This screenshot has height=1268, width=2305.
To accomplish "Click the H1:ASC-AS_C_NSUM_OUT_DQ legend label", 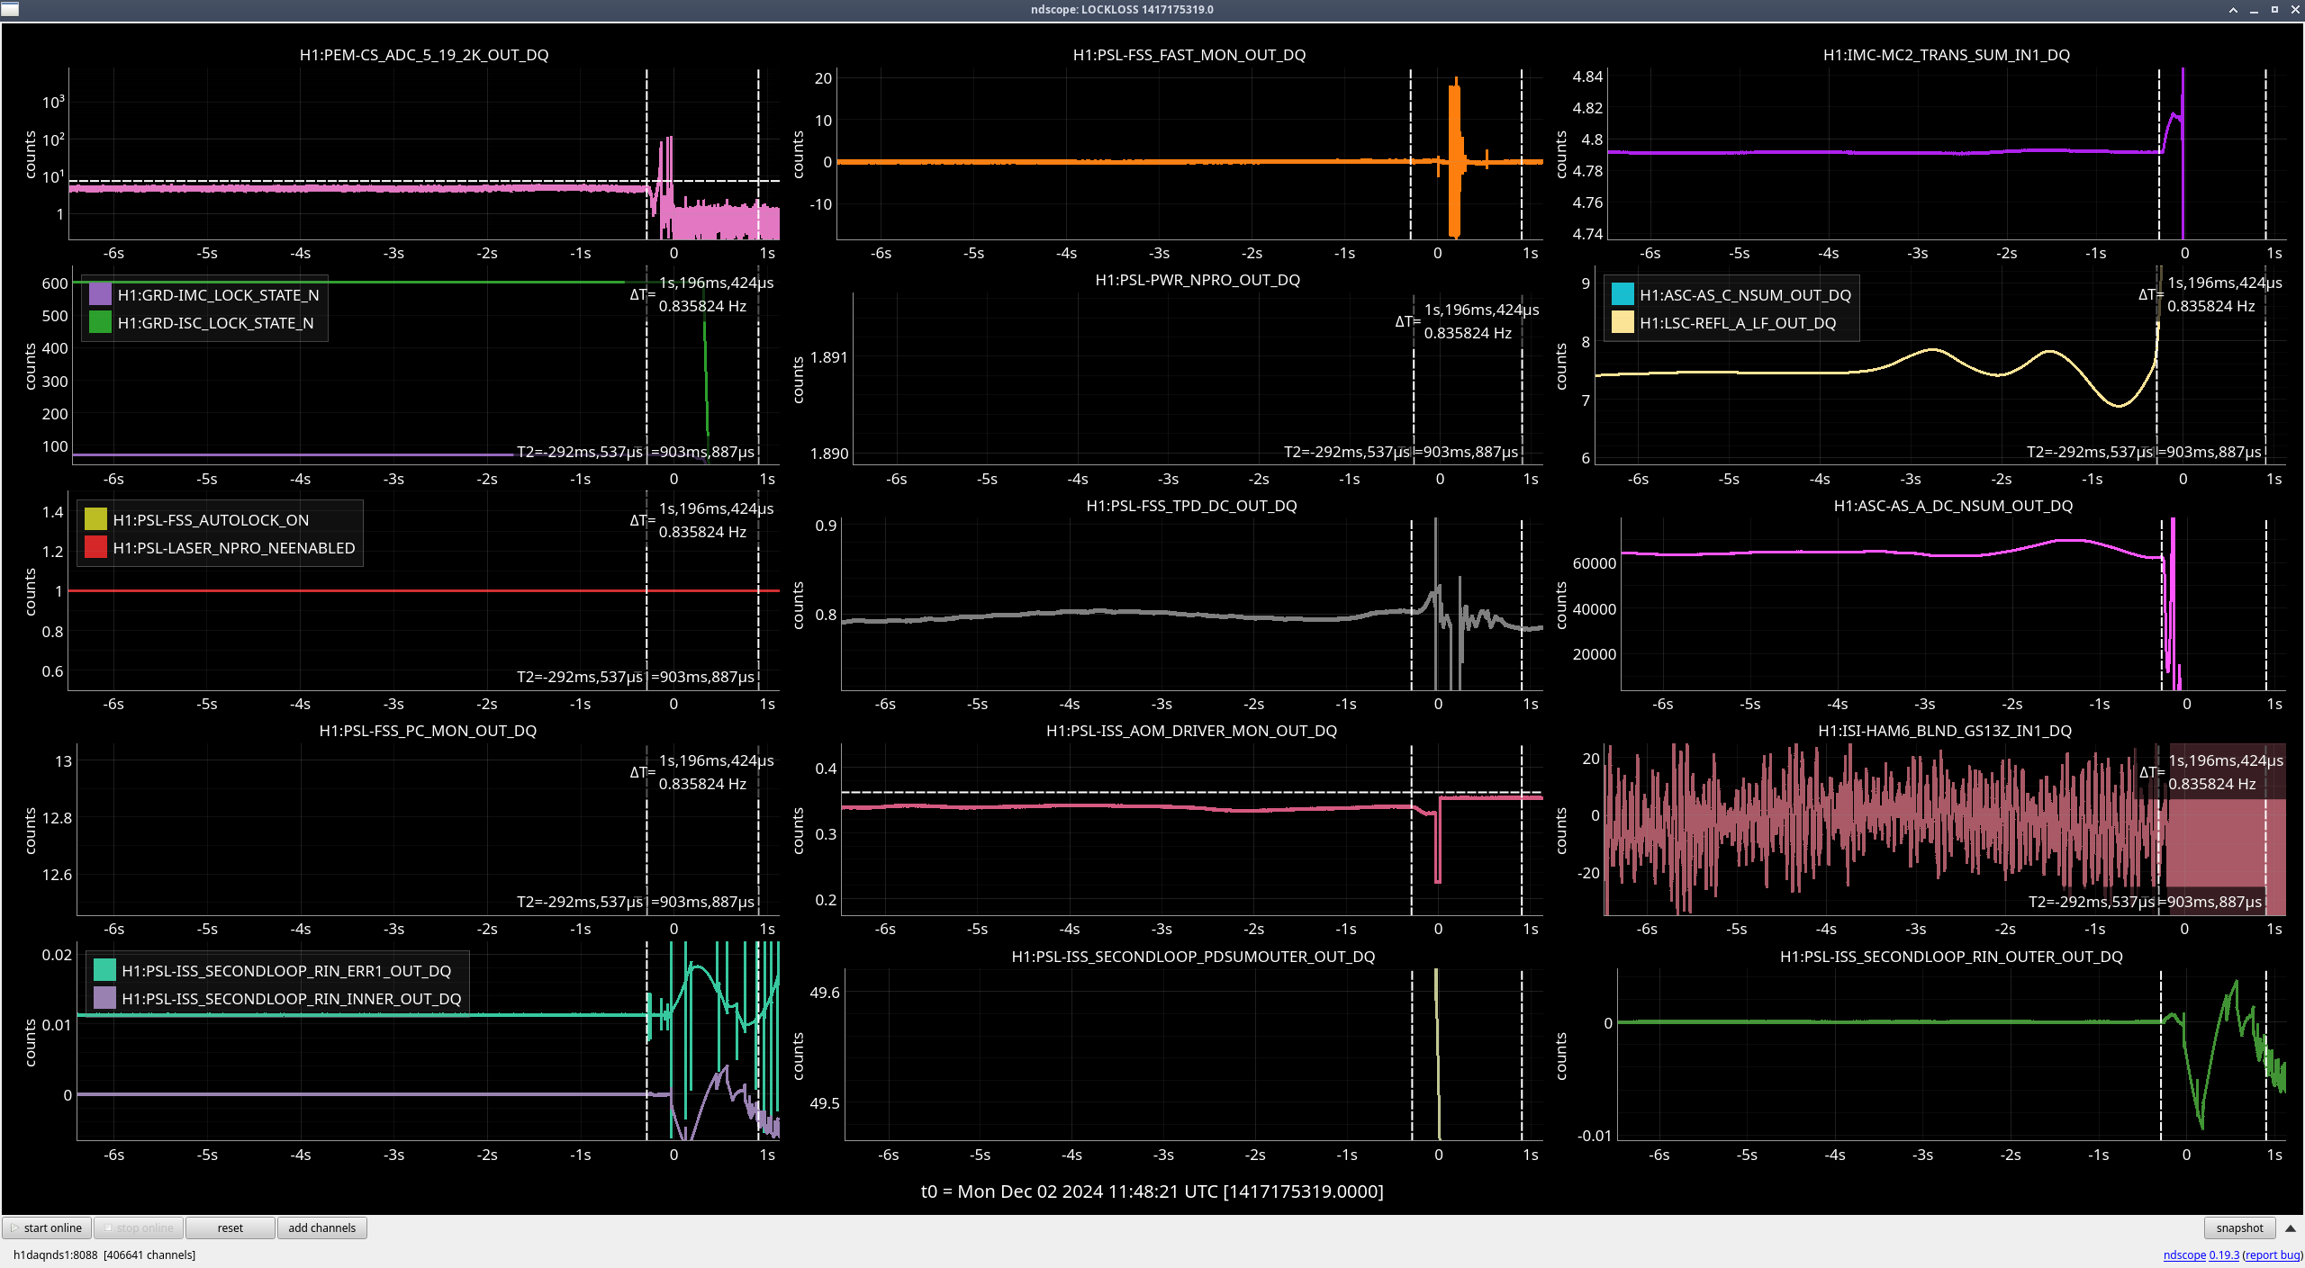I will 1745,295.
